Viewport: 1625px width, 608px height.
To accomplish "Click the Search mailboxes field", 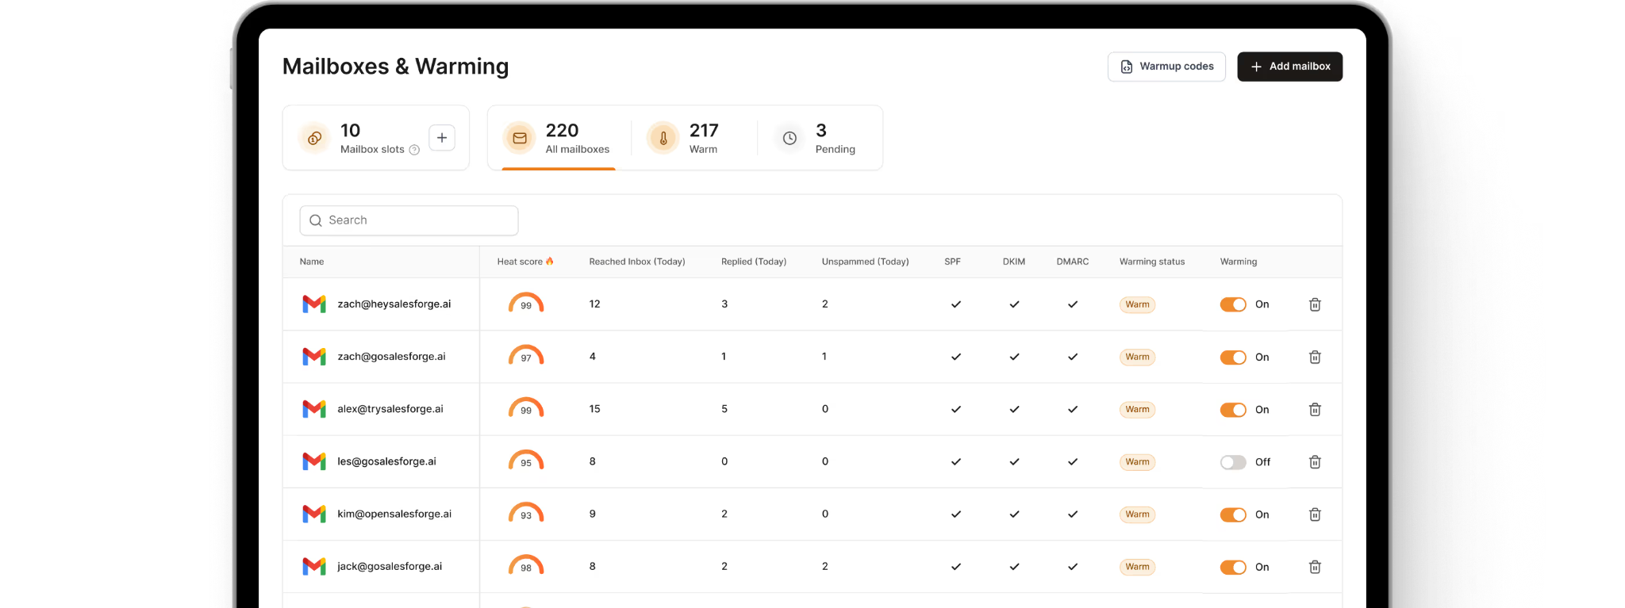I will click(x=409, y=220).
